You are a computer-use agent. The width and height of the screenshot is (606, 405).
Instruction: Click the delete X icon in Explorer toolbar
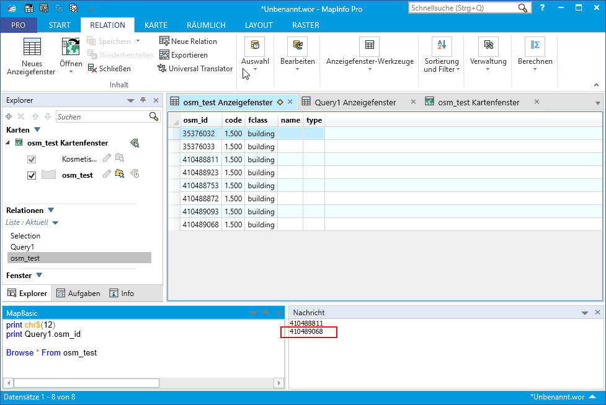21,116
